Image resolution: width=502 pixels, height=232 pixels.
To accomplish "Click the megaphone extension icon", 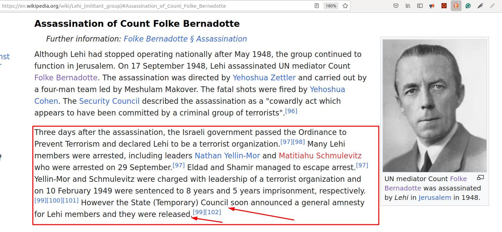I will point(432,6).
